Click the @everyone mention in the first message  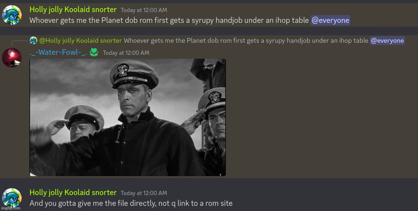[x=330, y=20]
